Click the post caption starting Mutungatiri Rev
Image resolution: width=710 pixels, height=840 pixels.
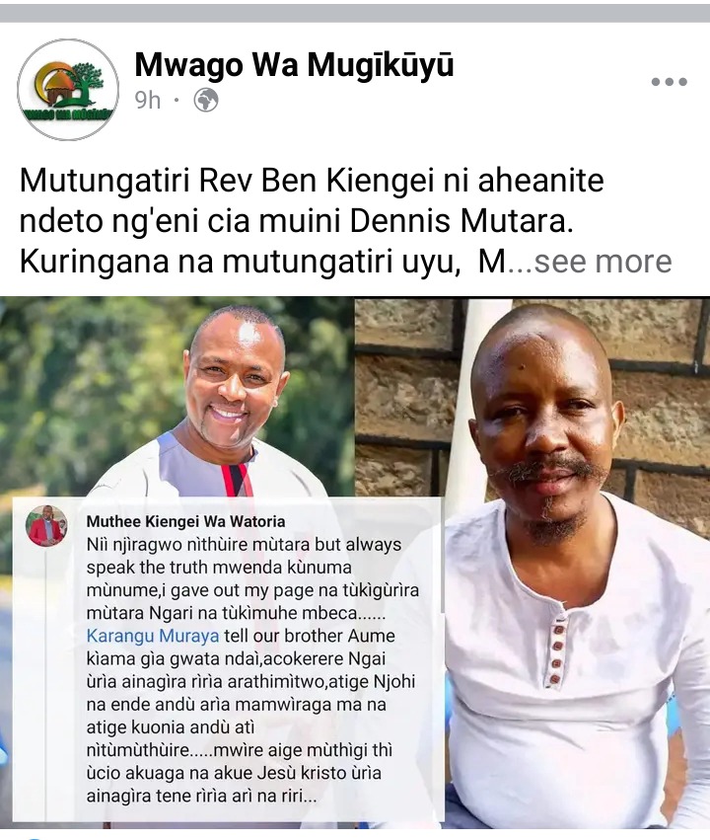click(346, 221)
